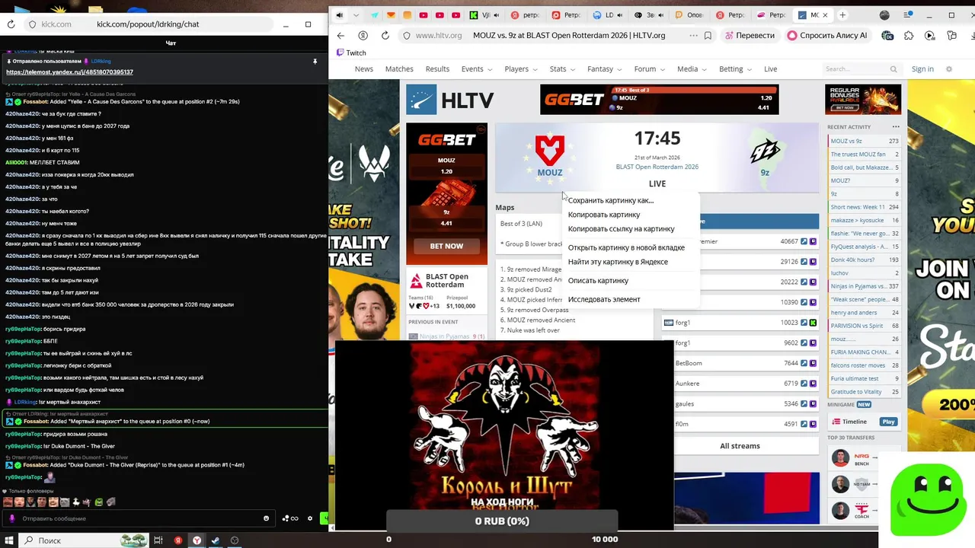
Task: Open Recent Activity options three-dots
Action: [x=896, y=127]
